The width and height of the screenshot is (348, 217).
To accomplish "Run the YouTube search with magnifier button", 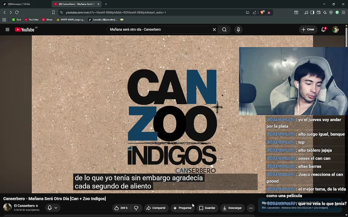I will (x=224, y=30).
